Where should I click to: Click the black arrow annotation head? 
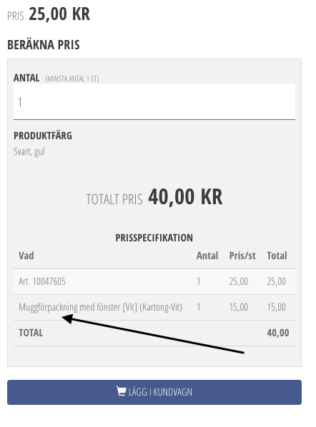(x=68, y=318)
